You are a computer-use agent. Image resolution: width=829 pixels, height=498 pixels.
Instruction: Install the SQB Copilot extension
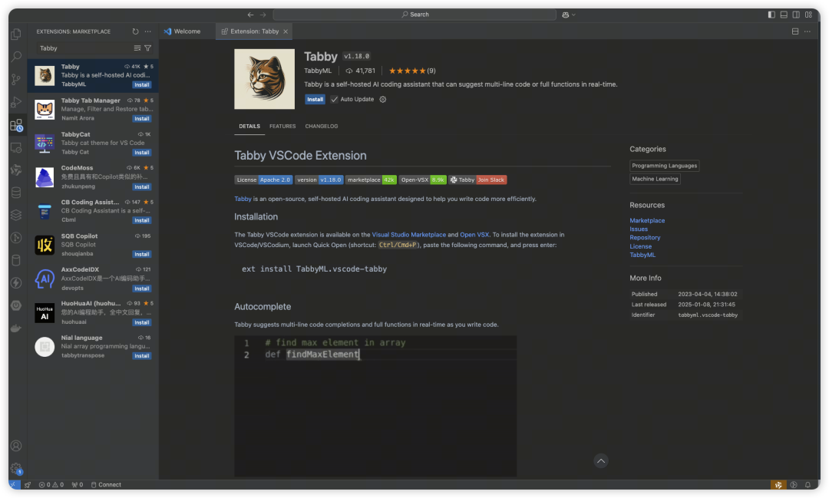pos(142,254)
